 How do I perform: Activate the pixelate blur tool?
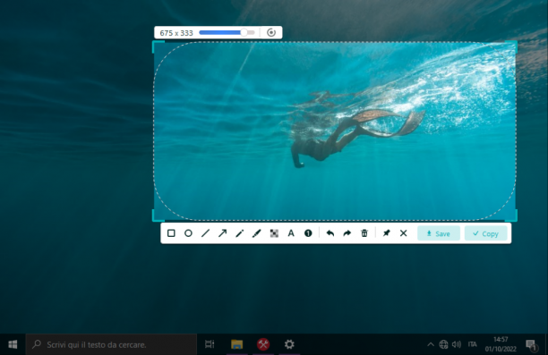tap(274, 233)
